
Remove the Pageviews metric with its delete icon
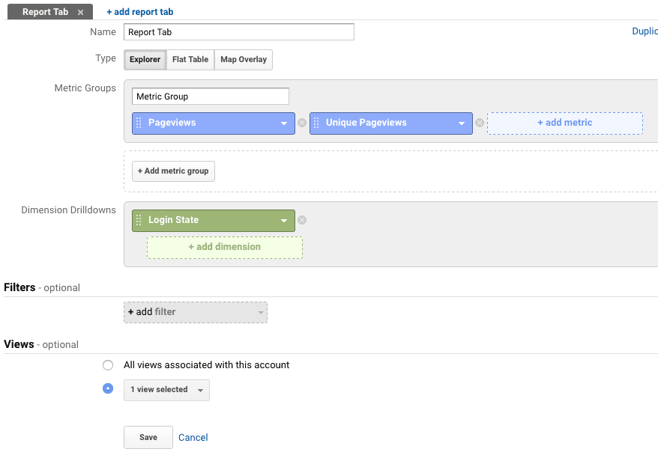pyautogui.click(x=302, y=123)
